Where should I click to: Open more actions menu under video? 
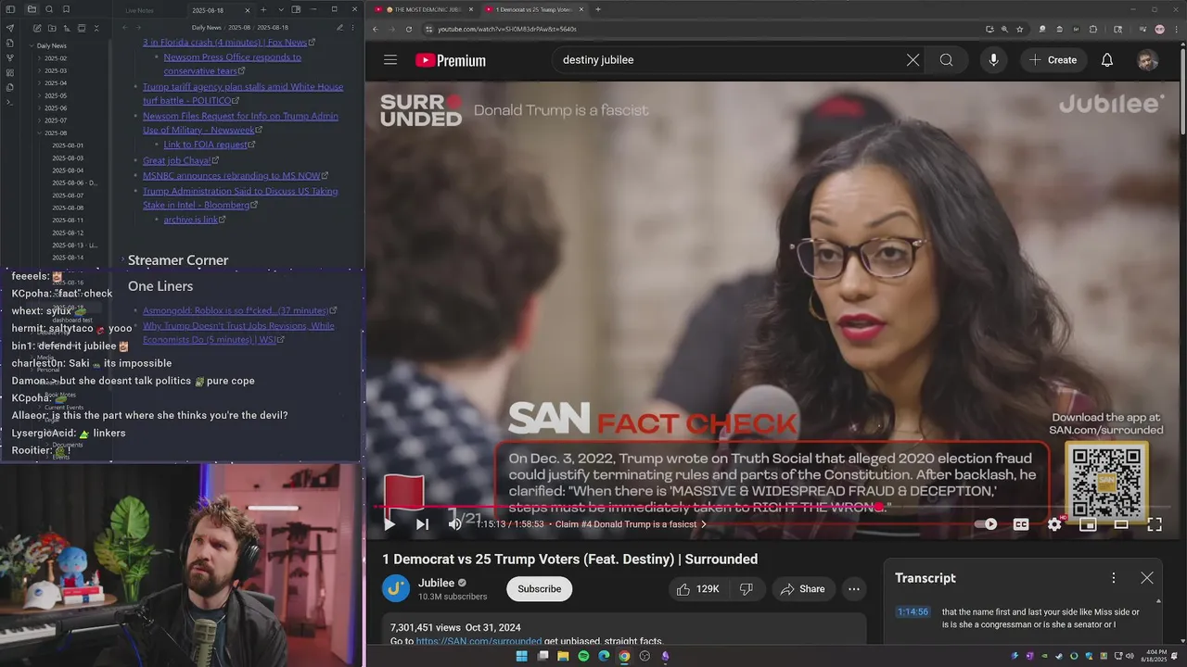854,589
